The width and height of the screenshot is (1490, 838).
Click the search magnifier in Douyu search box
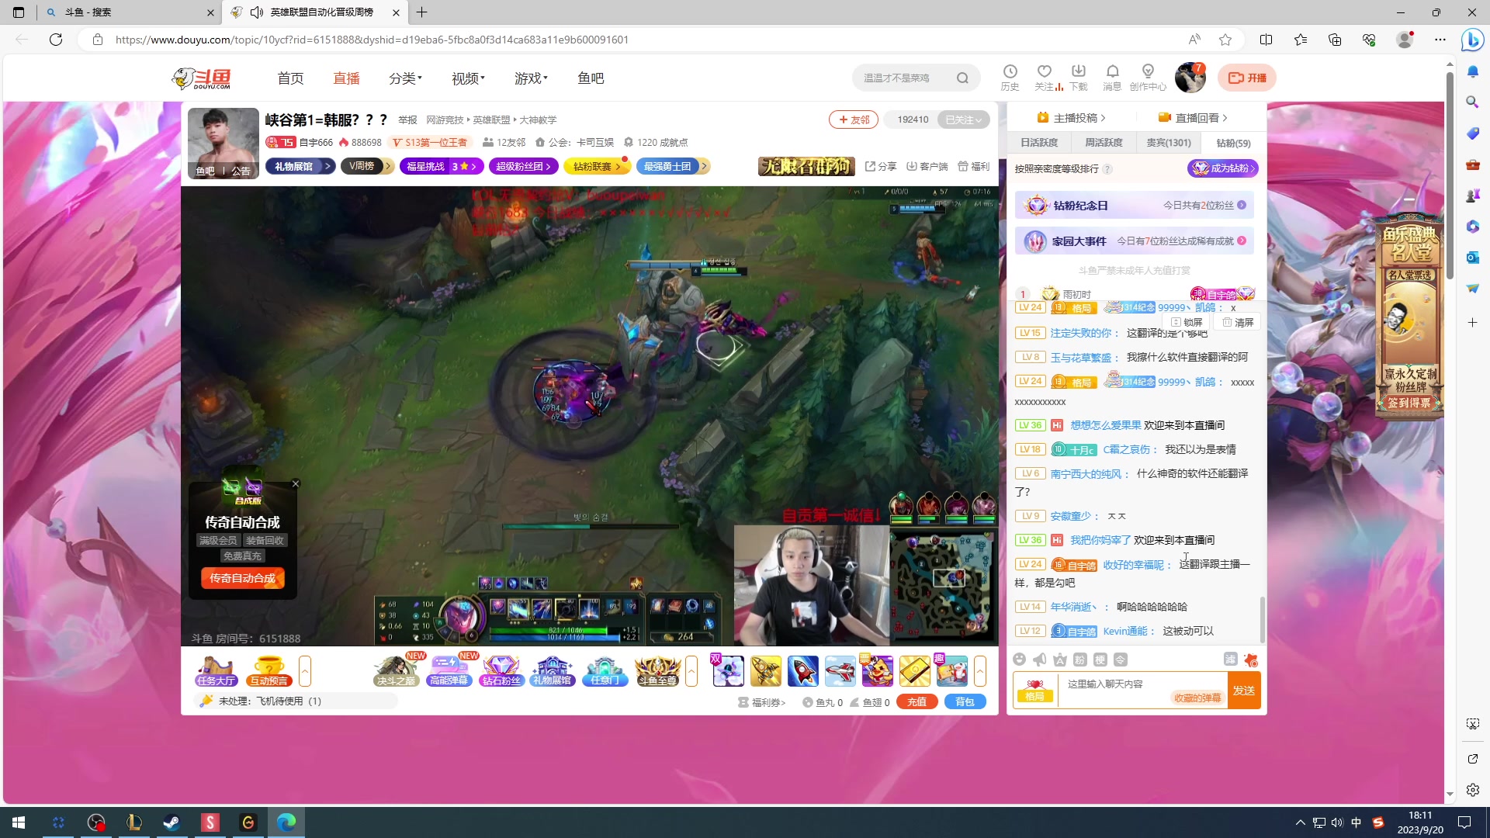pyautogui.click(x=962, y=78)
